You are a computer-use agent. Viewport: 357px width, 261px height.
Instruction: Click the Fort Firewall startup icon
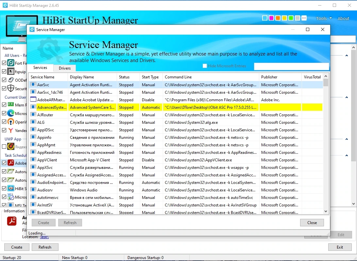[11, 63]
